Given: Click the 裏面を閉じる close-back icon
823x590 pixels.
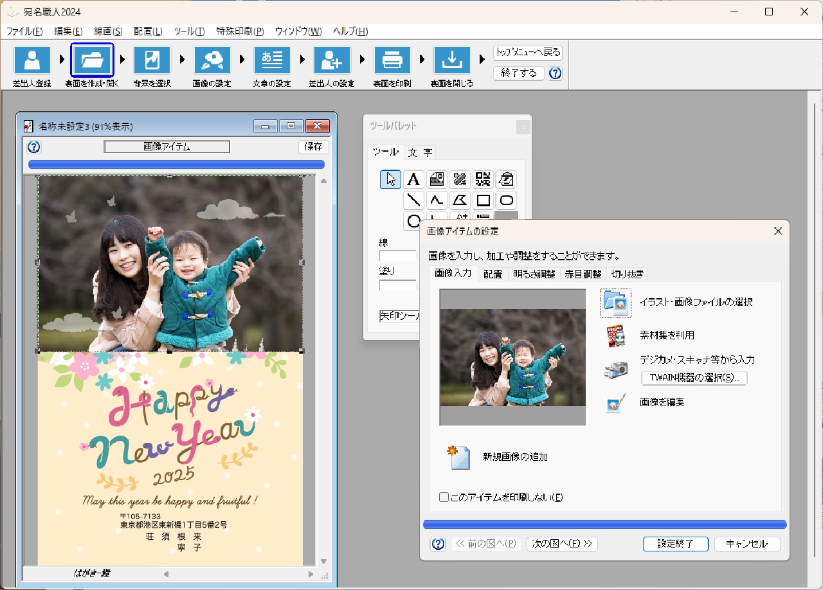Looking at the screenshot, I should (x=452, y=60).
